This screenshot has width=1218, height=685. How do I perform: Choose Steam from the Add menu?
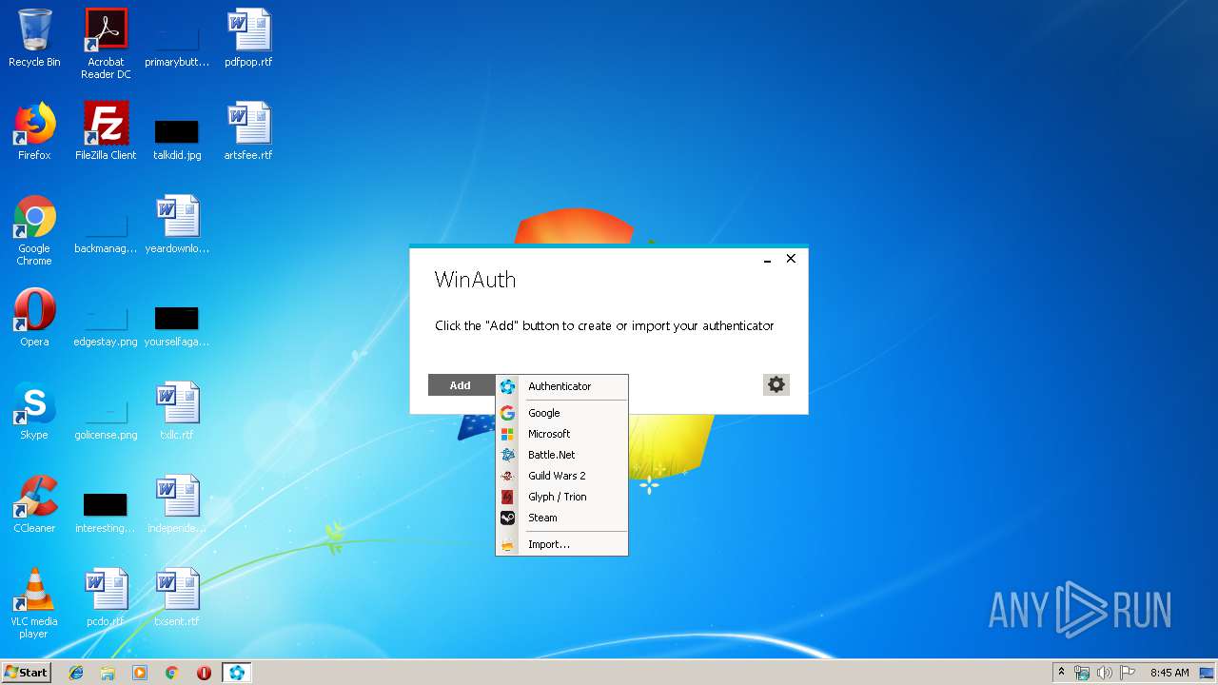pyautogui.click(x=561, y=518)
